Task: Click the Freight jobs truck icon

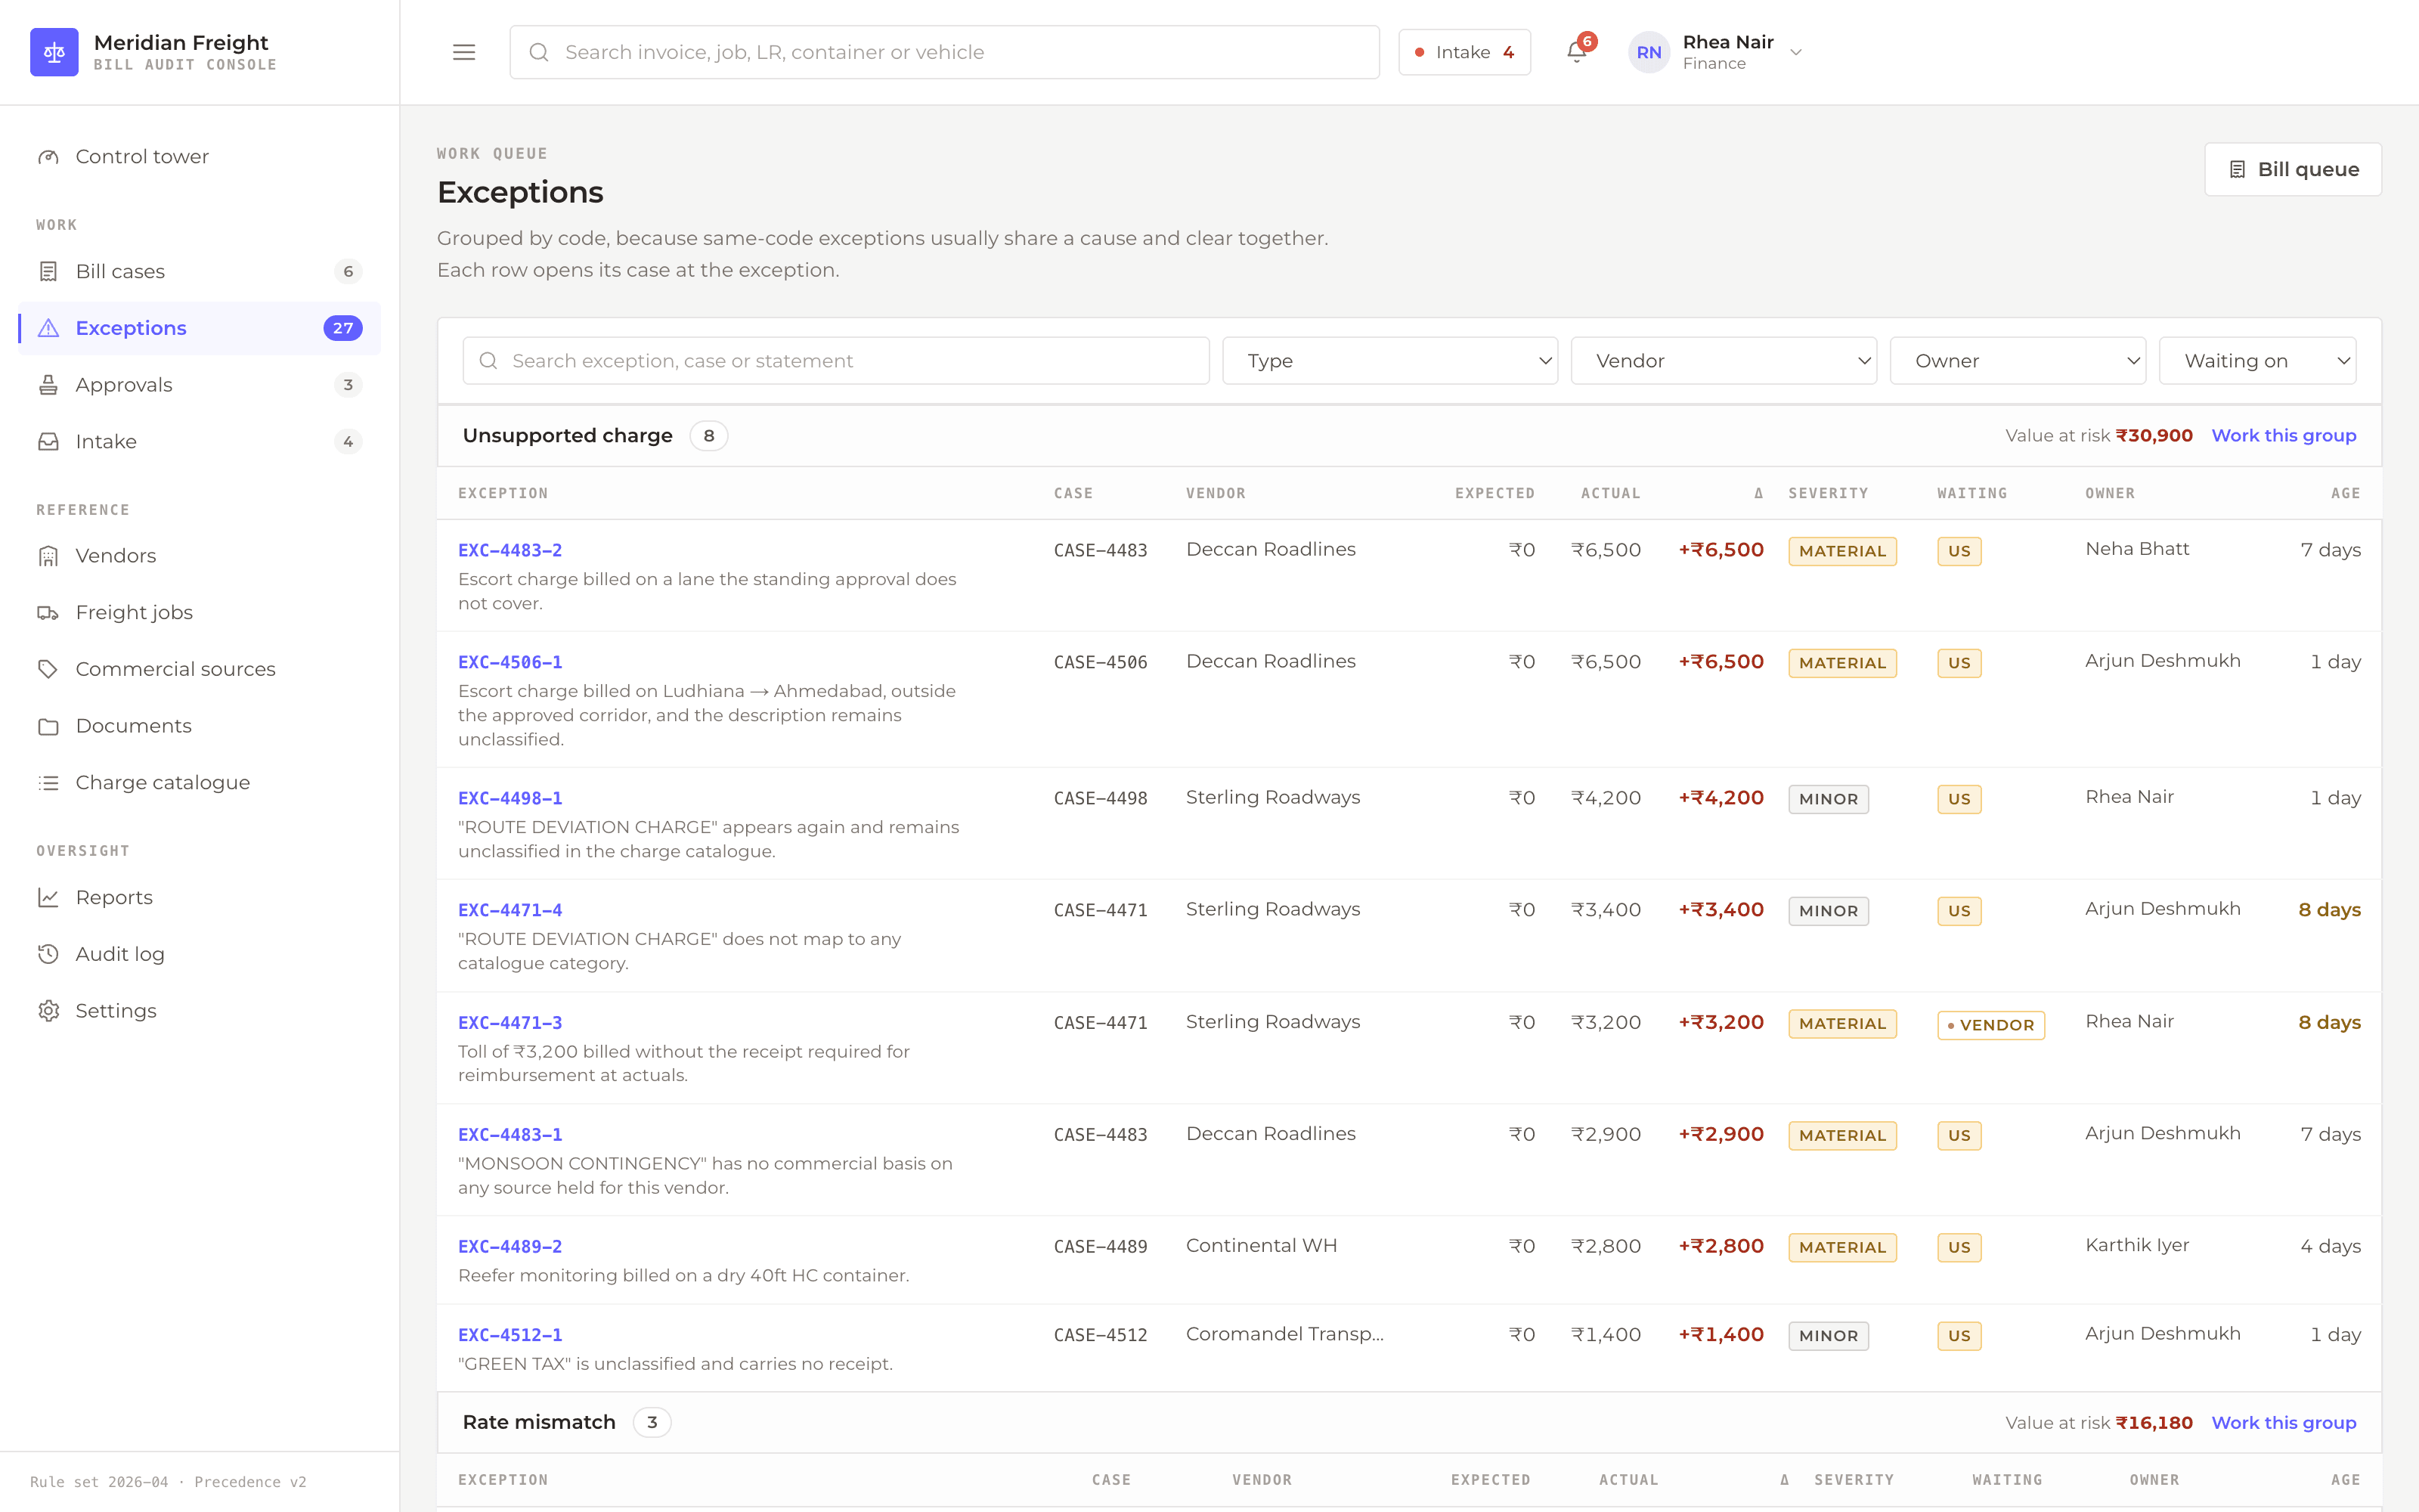Action: pyautogui.click(x=48, y=613)
